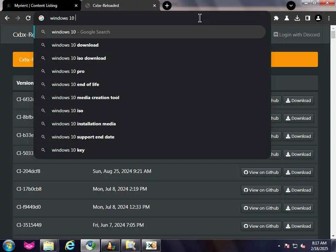Viewport: 336px width, 252px height.
Task: Click the Google icon in address bar
Action: pos(41,18)
